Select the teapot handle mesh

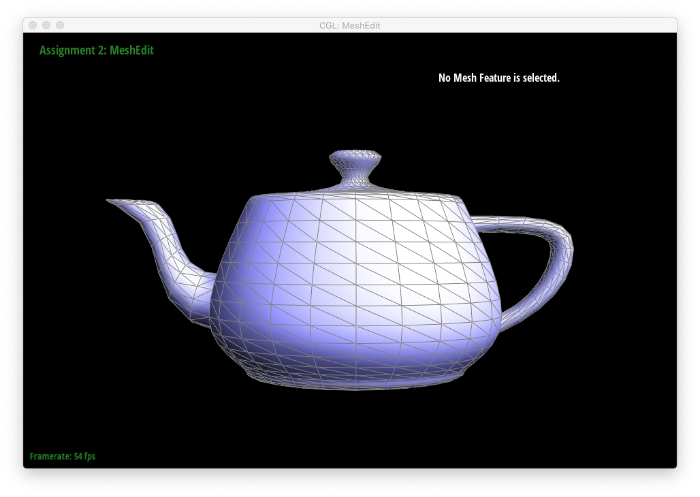529,272
